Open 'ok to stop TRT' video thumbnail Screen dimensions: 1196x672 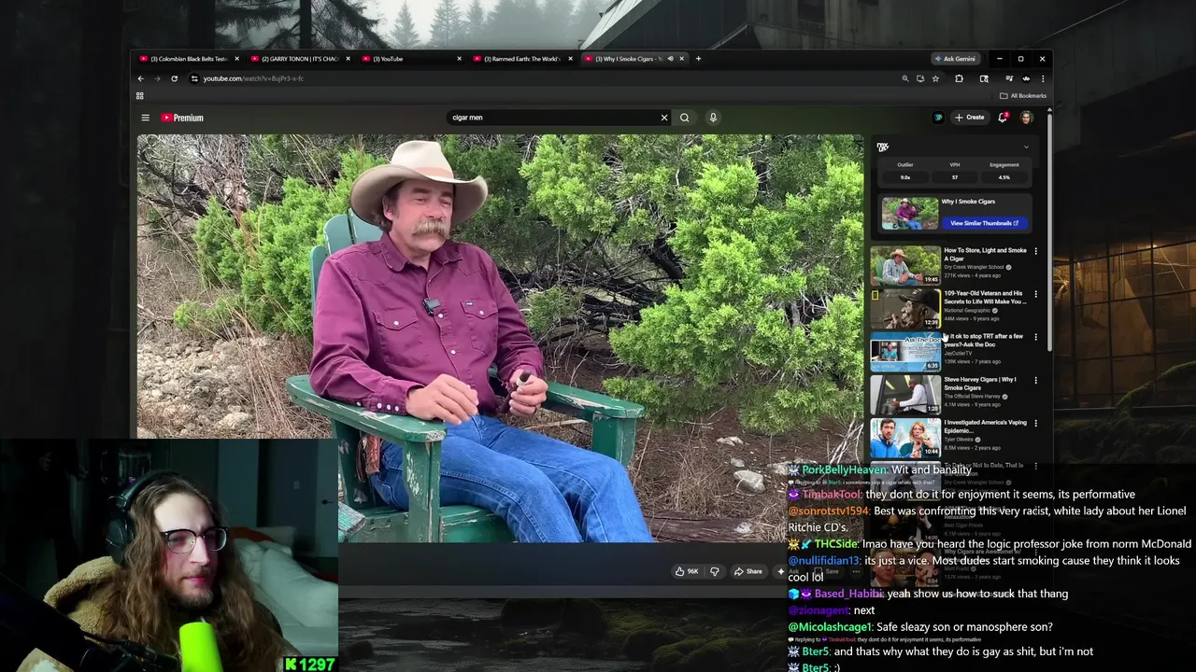pyautogui.click(x=905, y=352)
